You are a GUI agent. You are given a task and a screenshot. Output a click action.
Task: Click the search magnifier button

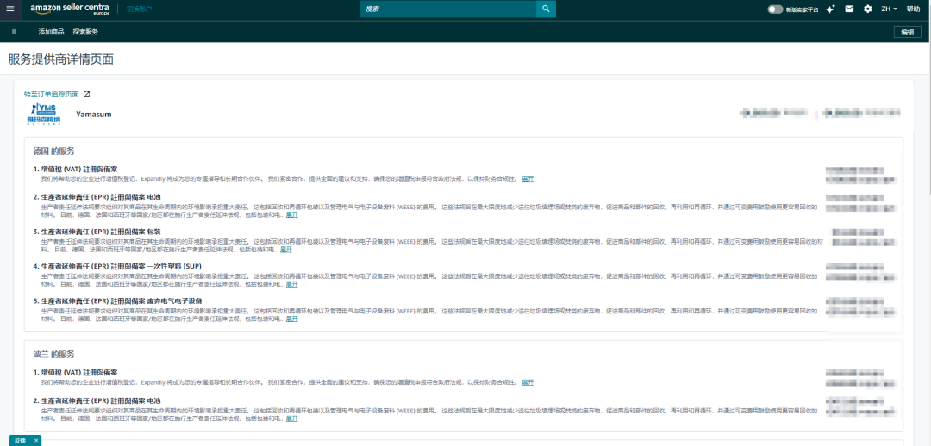[546, 9]
